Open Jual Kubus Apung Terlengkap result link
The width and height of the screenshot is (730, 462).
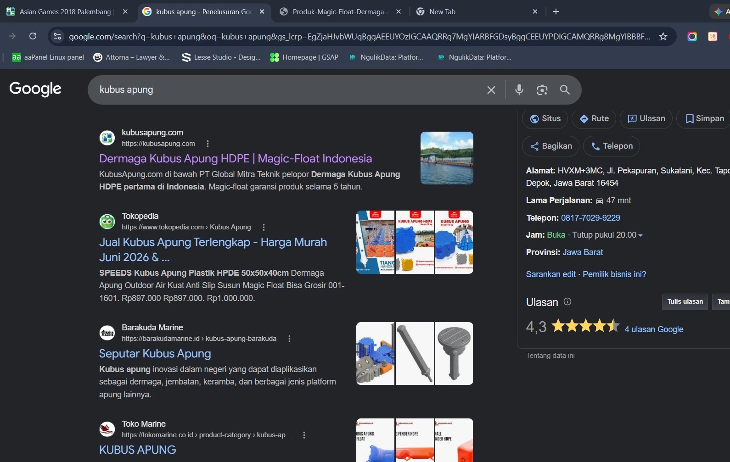(x=213, y=250)
